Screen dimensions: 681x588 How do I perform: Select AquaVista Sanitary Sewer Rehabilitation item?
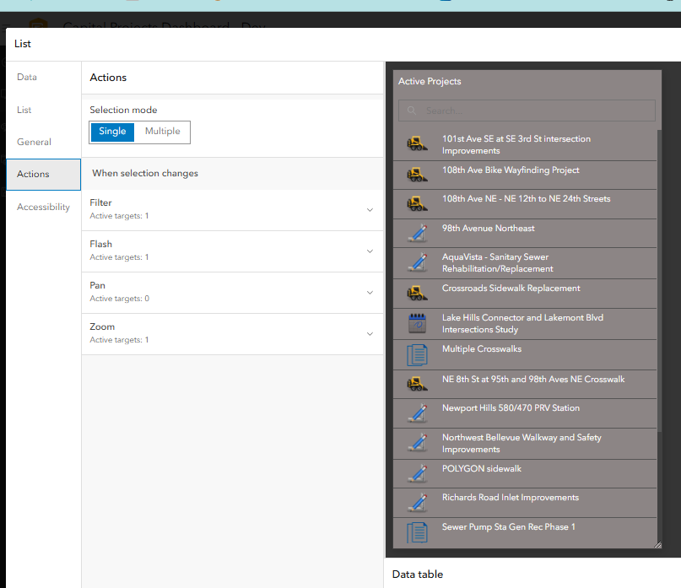525,263
